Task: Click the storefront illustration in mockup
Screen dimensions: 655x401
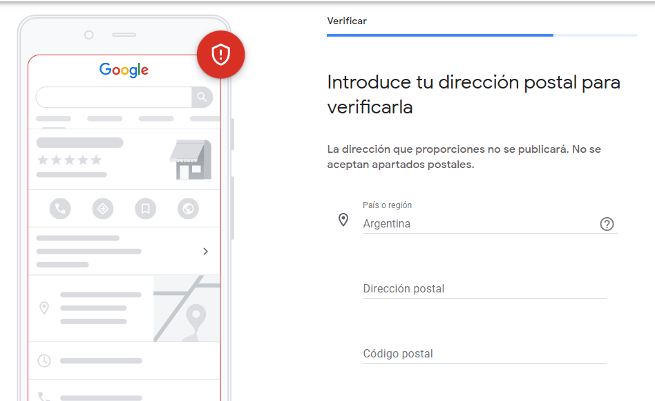Action: [x=191, y=159]
